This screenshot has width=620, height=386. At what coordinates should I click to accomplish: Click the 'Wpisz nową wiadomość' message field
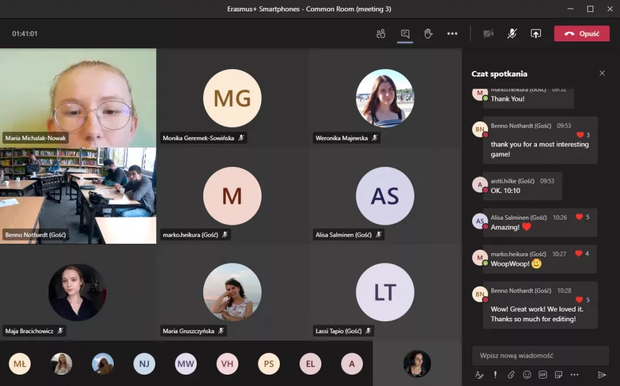(x=540, y=355)
